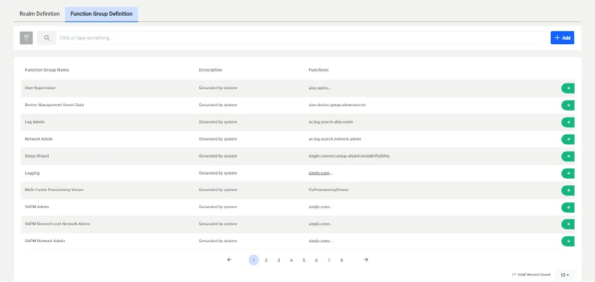Image resolution: width=595 pixels, height=282 pixels.
Task: Click sc.log.search.skip.realm function text
Action: [331, 122]
